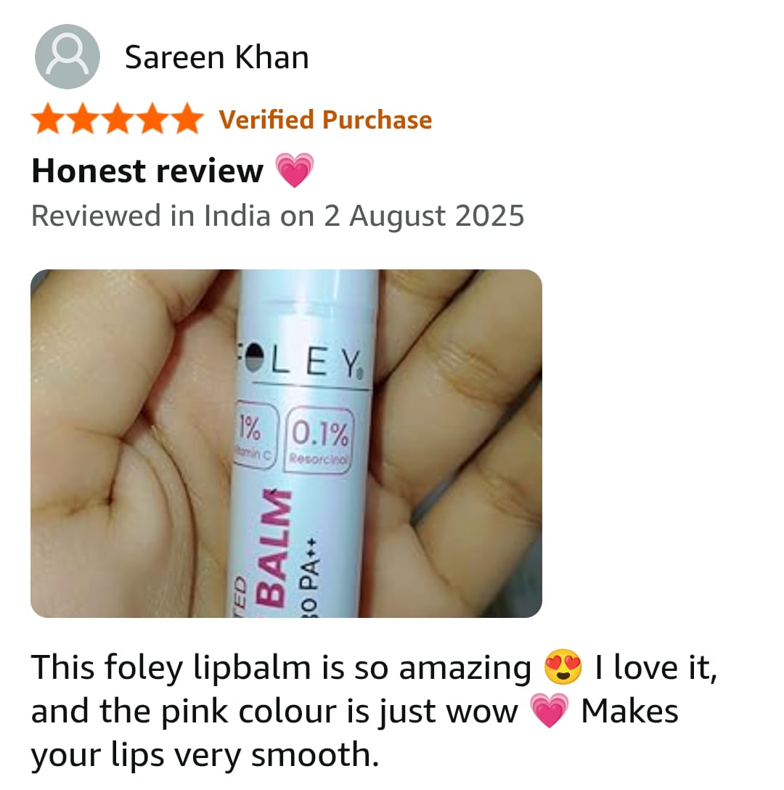Open the Honest review title
This screenshot has width=784, height=790.
[x=147, y=171]
